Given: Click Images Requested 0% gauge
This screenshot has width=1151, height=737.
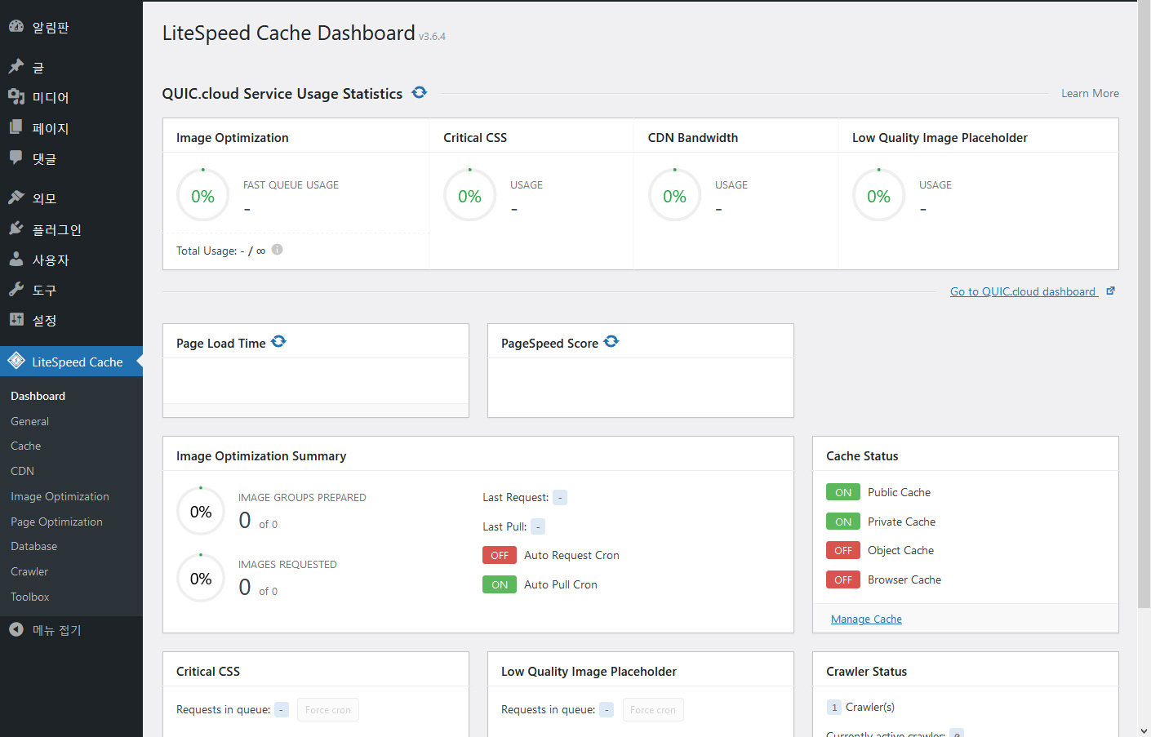Looking at the screenshot, I should pos(201,578).
